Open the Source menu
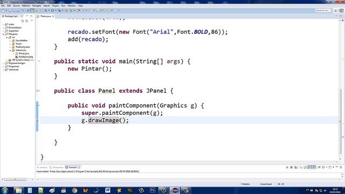Image resolution: width=345 pixels, height=194 pixels. [16, 6]
